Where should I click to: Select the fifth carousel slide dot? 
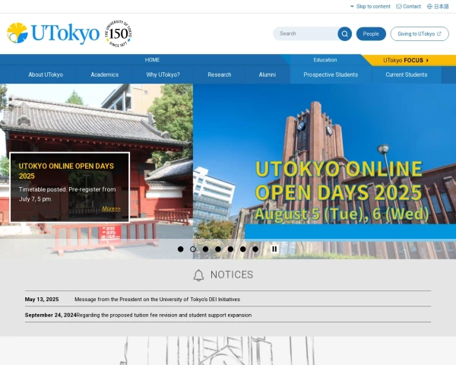[230, 249]
